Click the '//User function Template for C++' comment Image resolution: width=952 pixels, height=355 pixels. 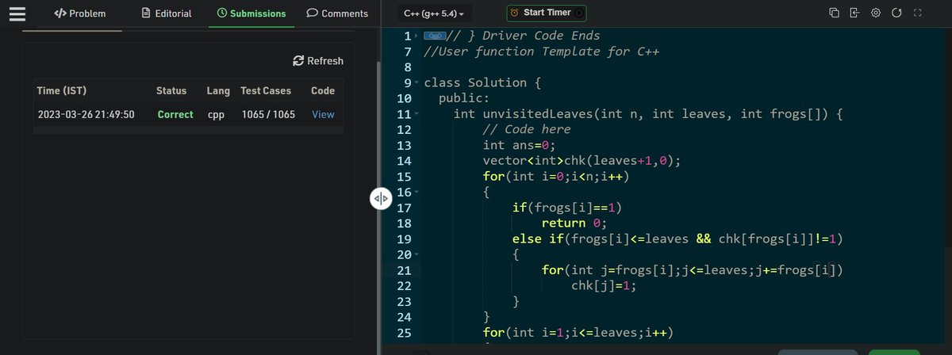tap(542, 52)
